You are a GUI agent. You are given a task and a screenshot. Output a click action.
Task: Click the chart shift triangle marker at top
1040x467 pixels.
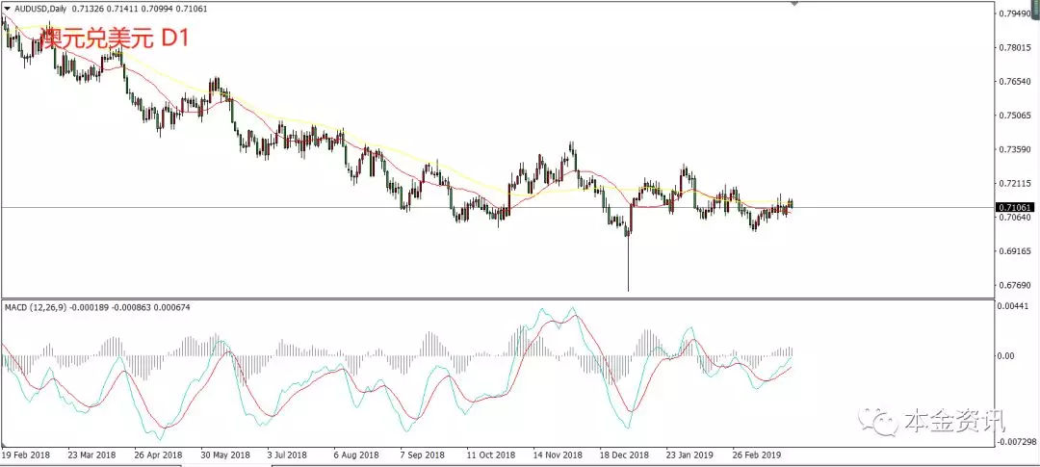tap(794, 5)
